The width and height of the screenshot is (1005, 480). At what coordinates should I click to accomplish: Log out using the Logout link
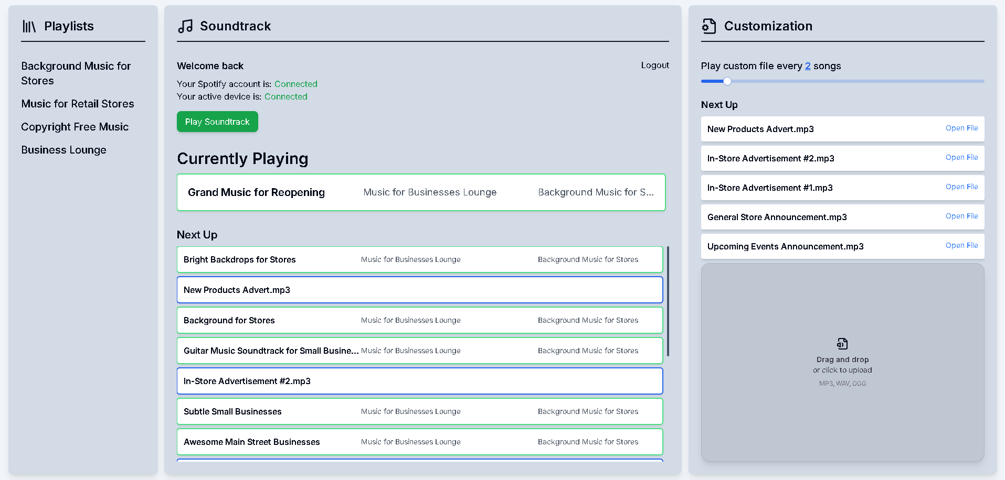655,66
